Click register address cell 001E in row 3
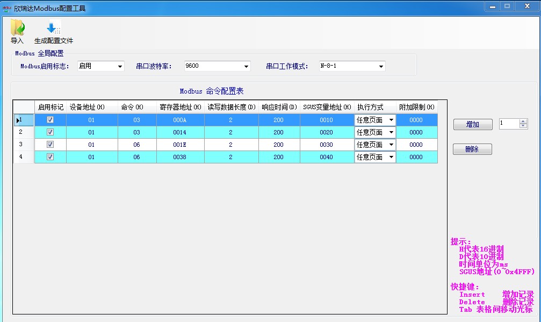541x322 pixels. [x=180, y=145]
